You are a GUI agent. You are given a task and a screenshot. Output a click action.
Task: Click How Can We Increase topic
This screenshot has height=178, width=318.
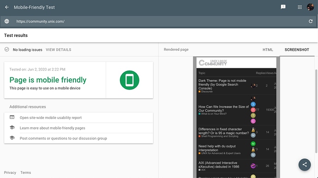pyautogui.click(x=223, y=108)
